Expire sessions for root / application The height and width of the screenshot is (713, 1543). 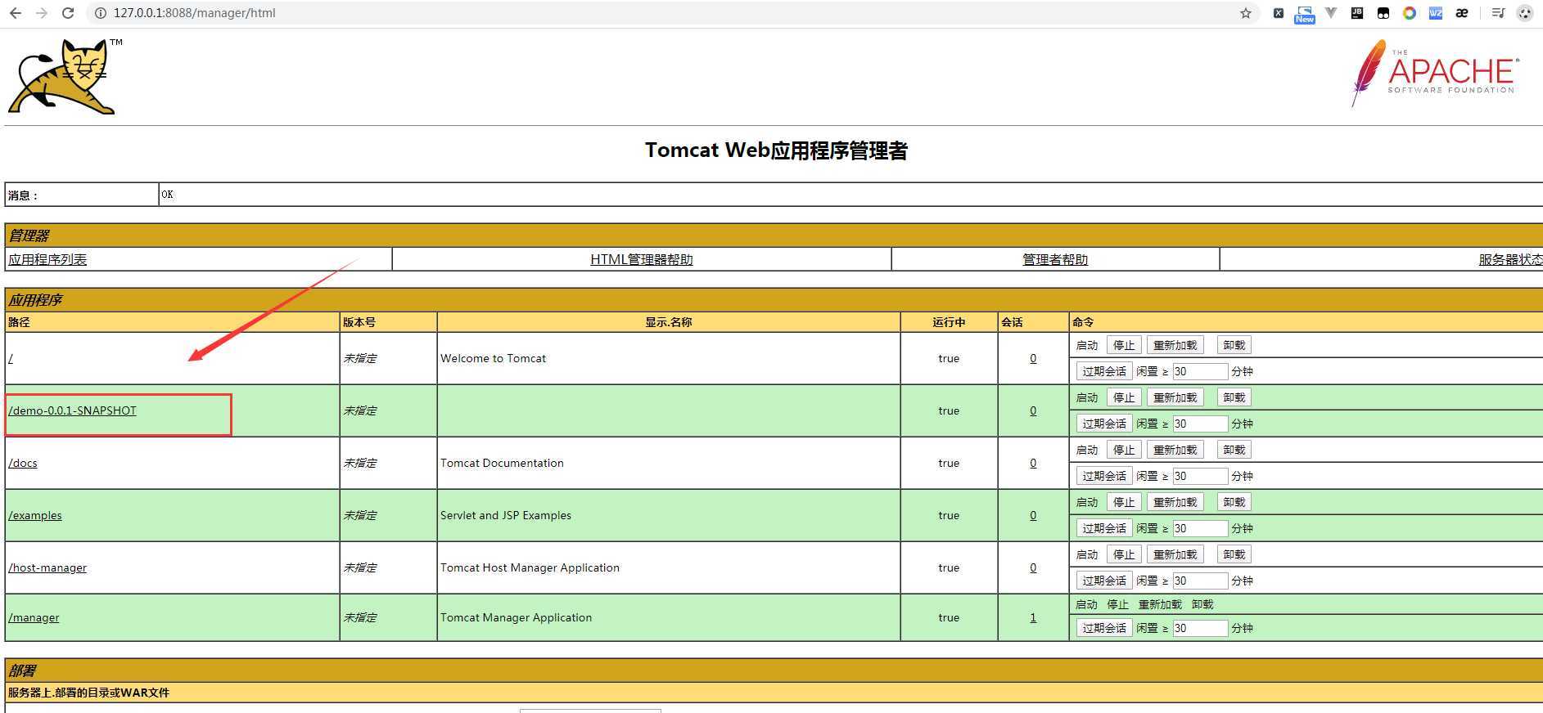tap(1104, 371)
